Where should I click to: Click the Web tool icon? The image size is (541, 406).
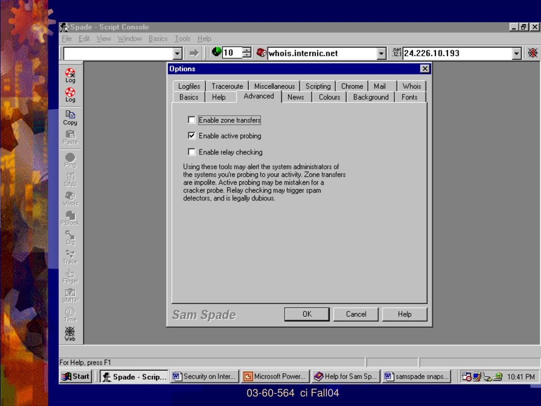pyautogui.click(x=70, y=334)
